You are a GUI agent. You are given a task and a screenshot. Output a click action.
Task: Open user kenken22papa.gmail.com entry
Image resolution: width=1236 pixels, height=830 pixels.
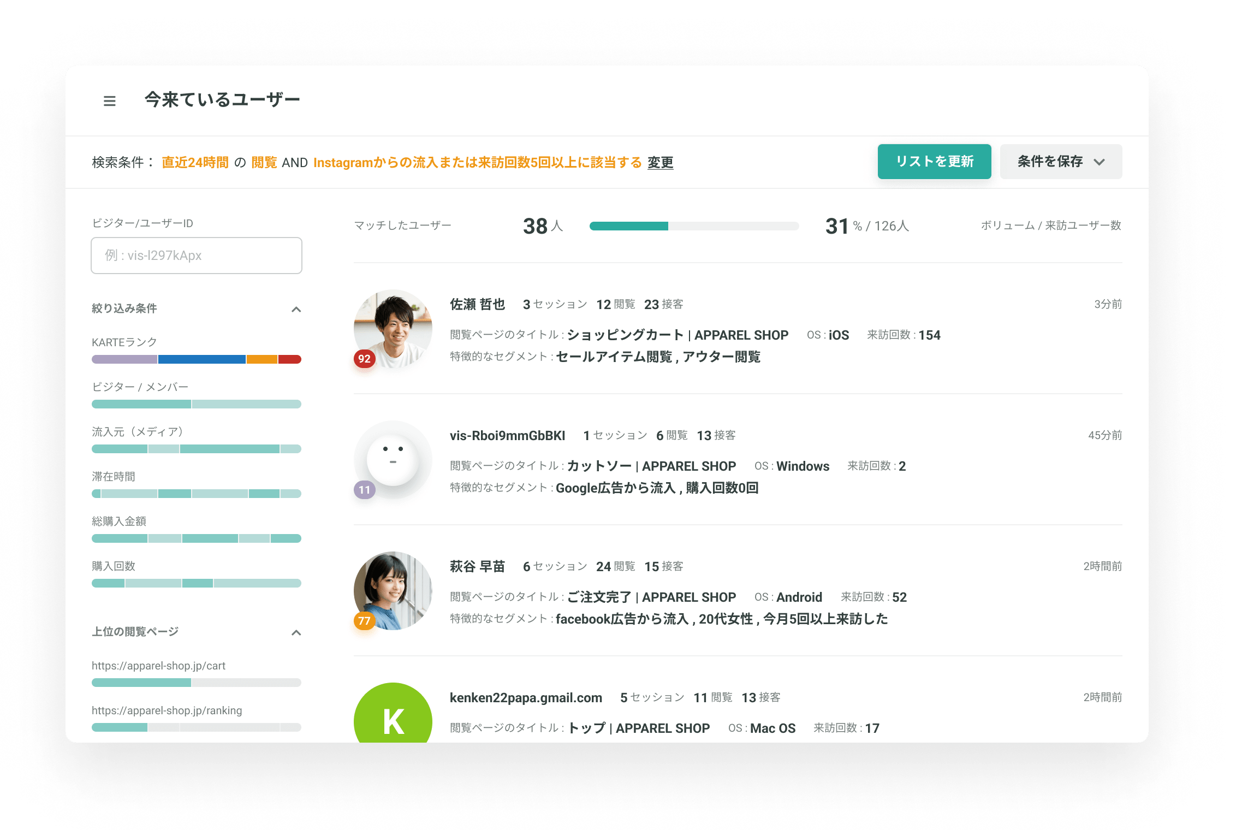click(x=526, y=698)
